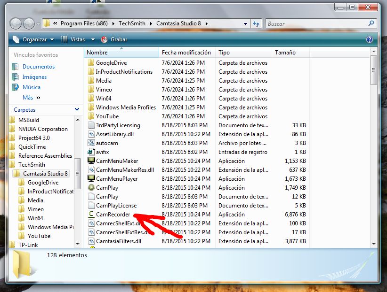Select NVIDIA Corporation in folder tree
This screenshot has width=387, height=292.
43,129
